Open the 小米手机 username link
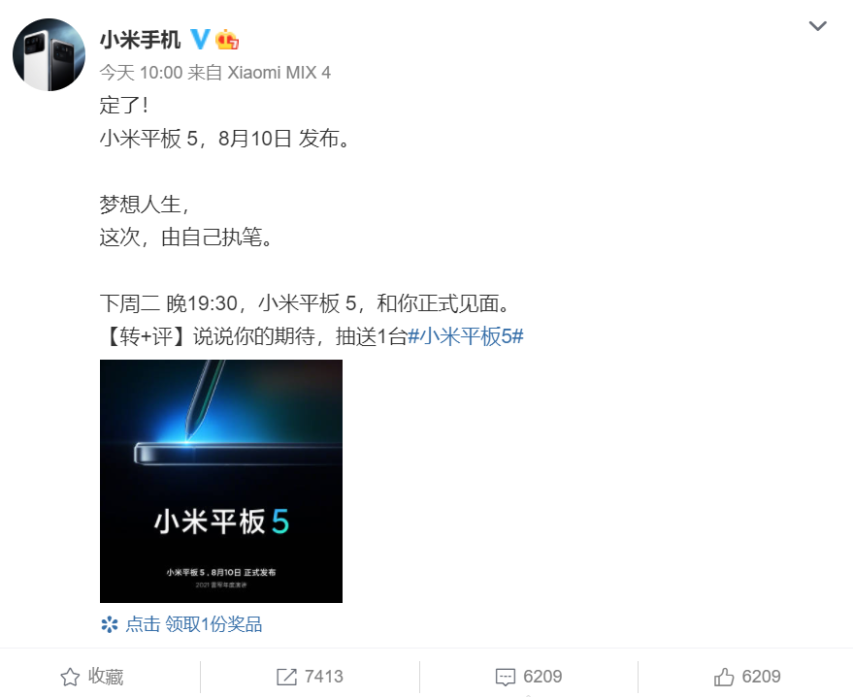This screenshot has width=853, height=697. [140, 40]
